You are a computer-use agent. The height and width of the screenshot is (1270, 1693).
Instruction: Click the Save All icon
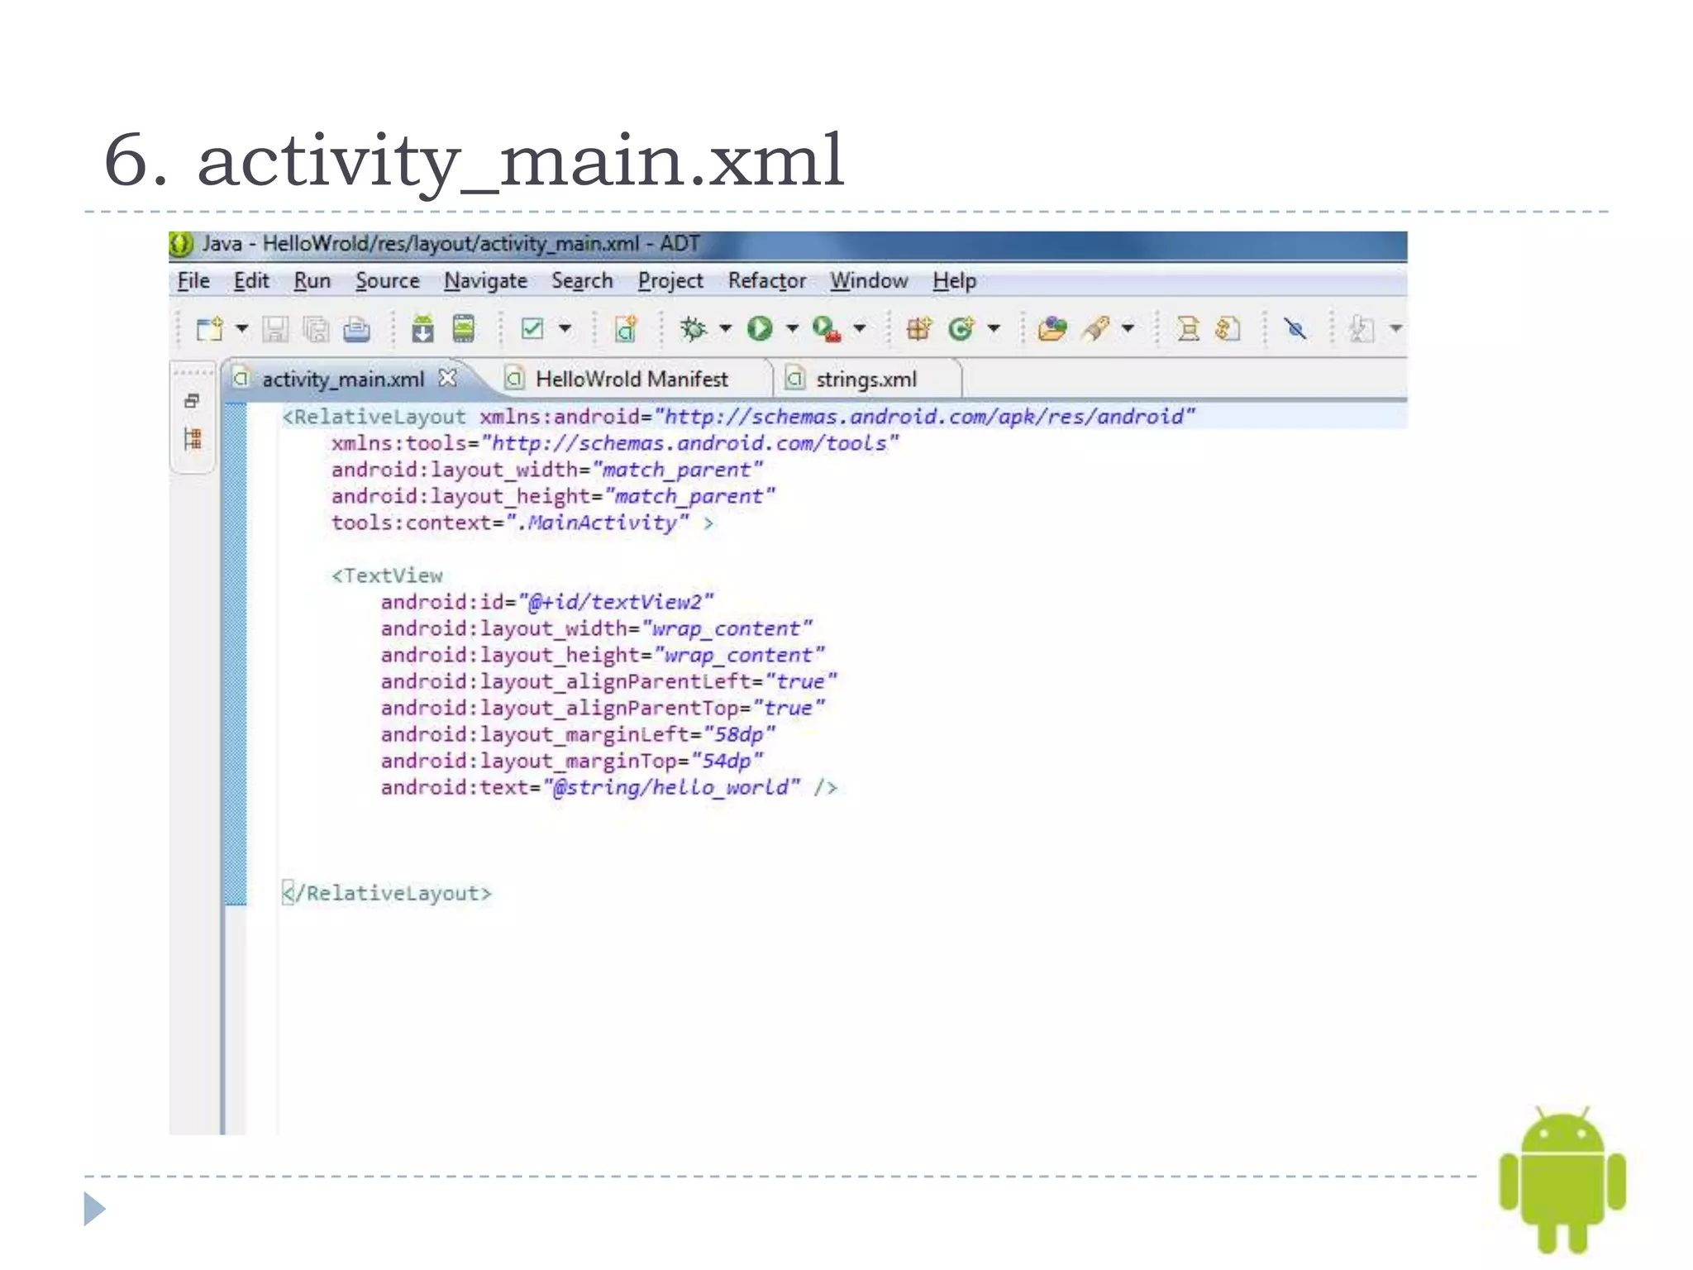[x=316, y=329]
